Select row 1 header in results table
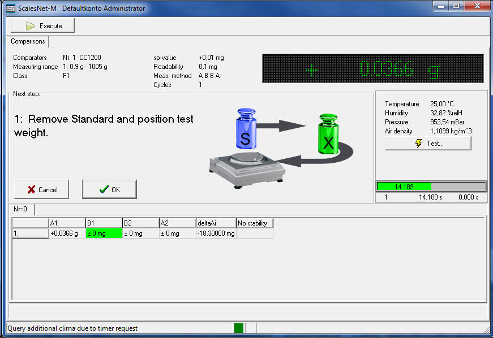493x338 pixels. (31, 233)
